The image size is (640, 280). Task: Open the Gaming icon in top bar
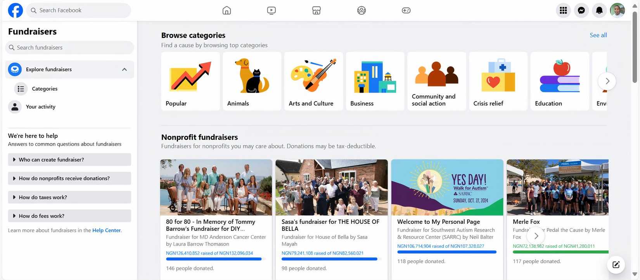click(406, 10)
